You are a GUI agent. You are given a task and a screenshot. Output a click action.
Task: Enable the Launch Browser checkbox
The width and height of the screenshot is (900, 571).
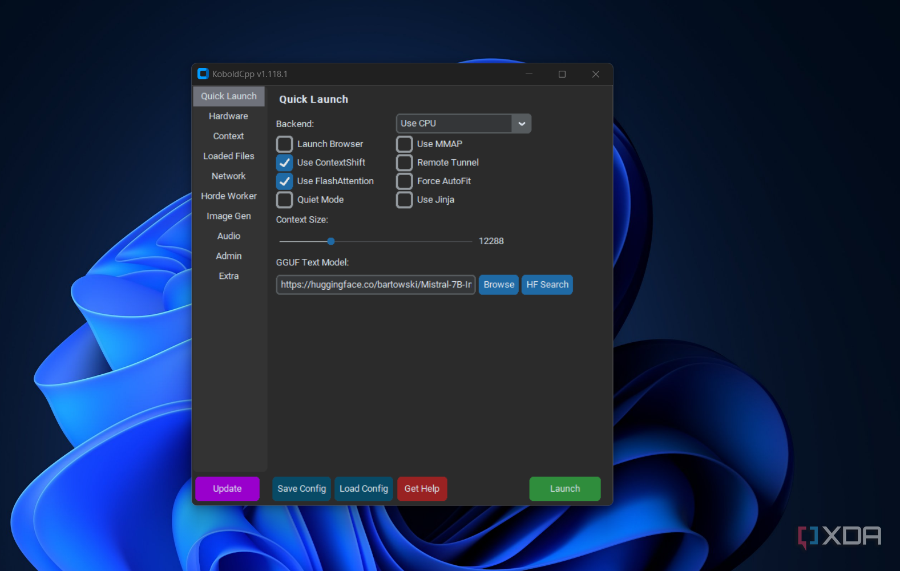[x=285, y=144]
